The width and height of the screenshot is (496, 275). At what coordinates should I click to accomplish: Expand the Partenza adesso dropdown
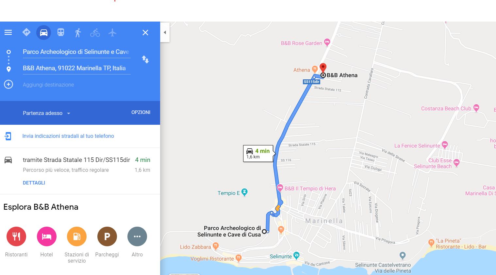point(47,113)
